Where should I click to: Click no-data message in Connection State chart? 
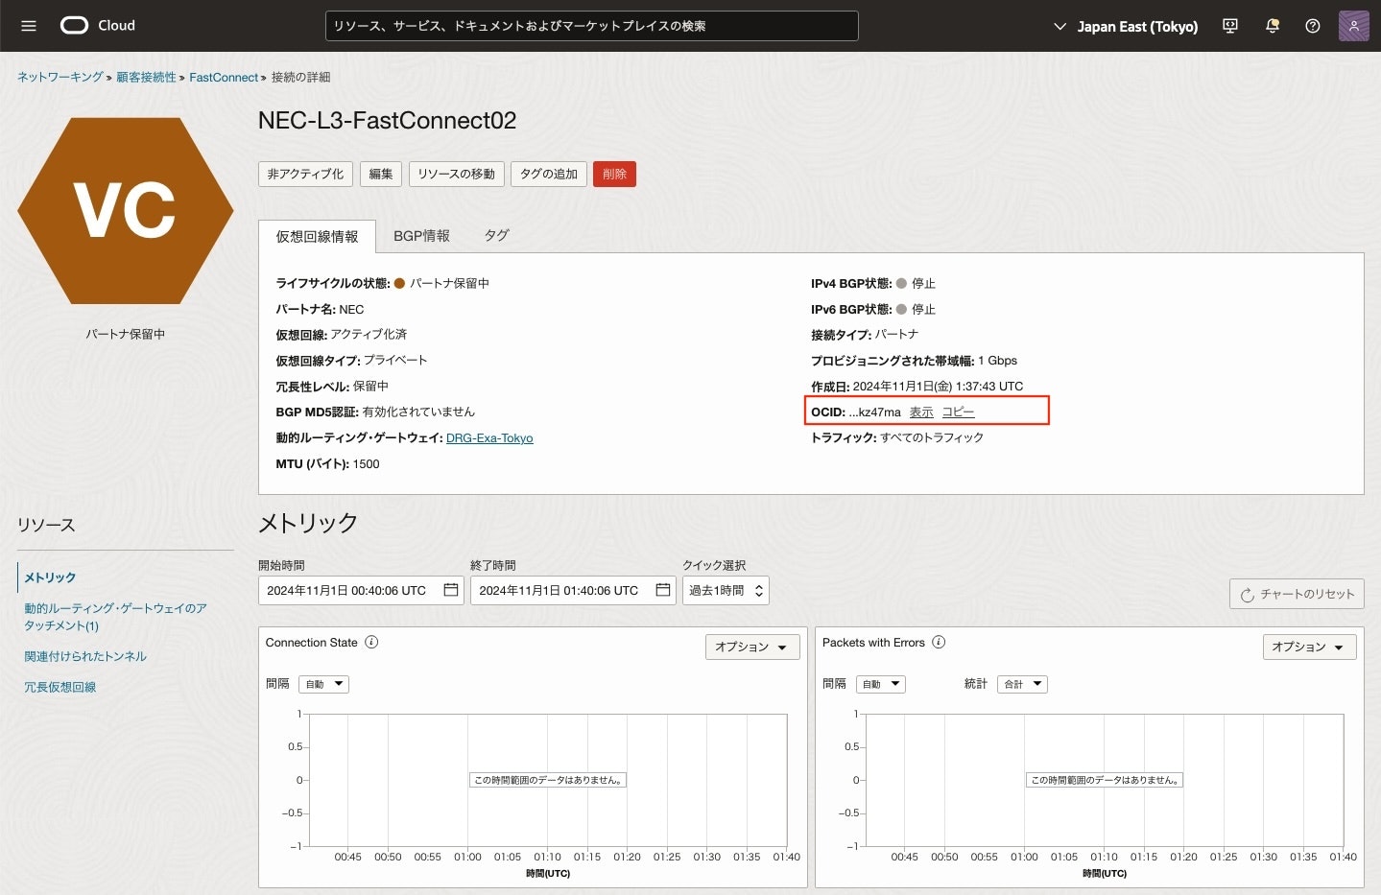click(x=547, y=780)
